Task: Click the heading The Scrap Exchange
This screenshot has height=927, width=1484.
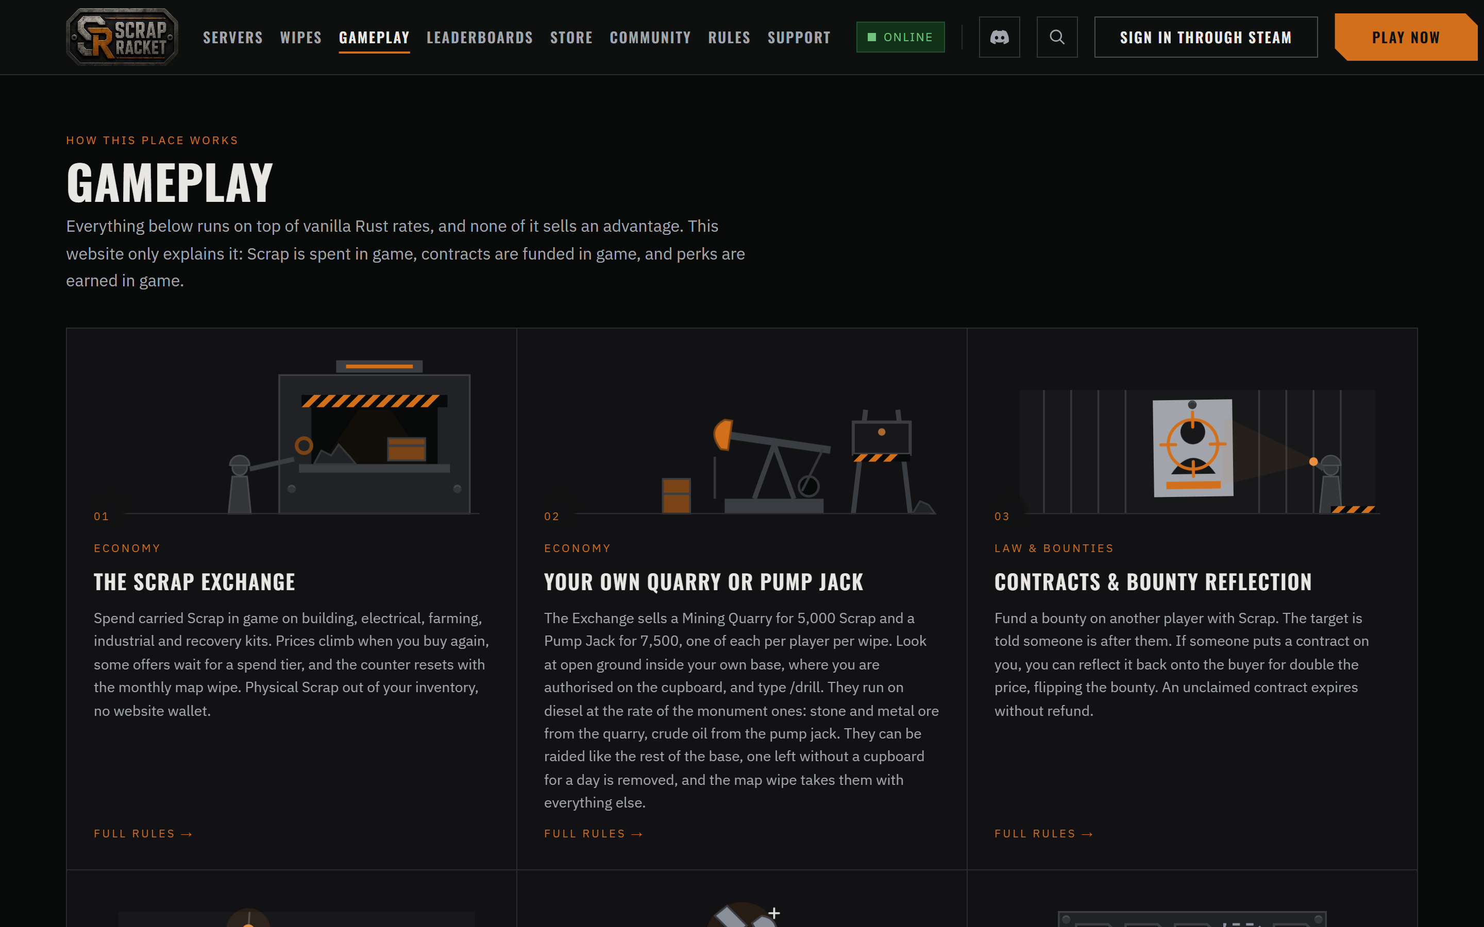Action: point(194,581)
